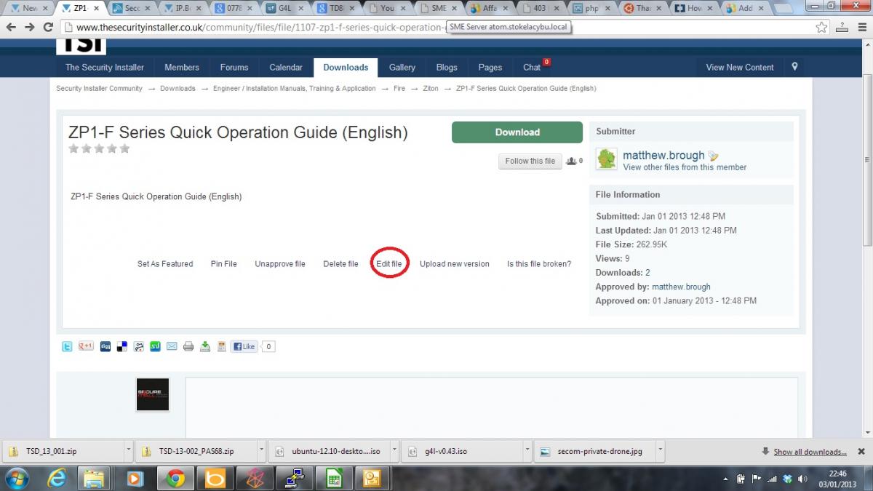Open the Pages tab

pyautogui.click(x=490, y=67)
